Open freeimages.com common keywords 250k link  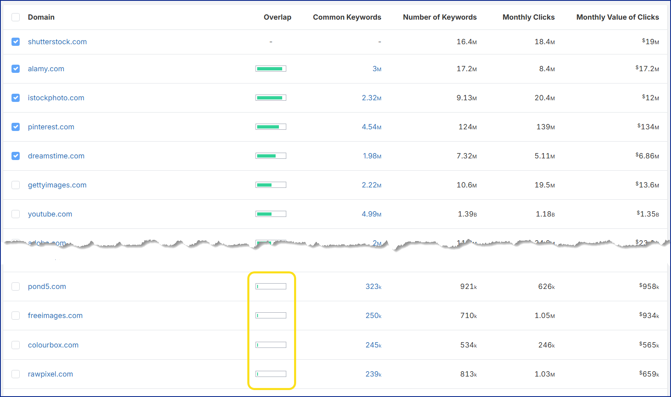click(x=374, y=316)
